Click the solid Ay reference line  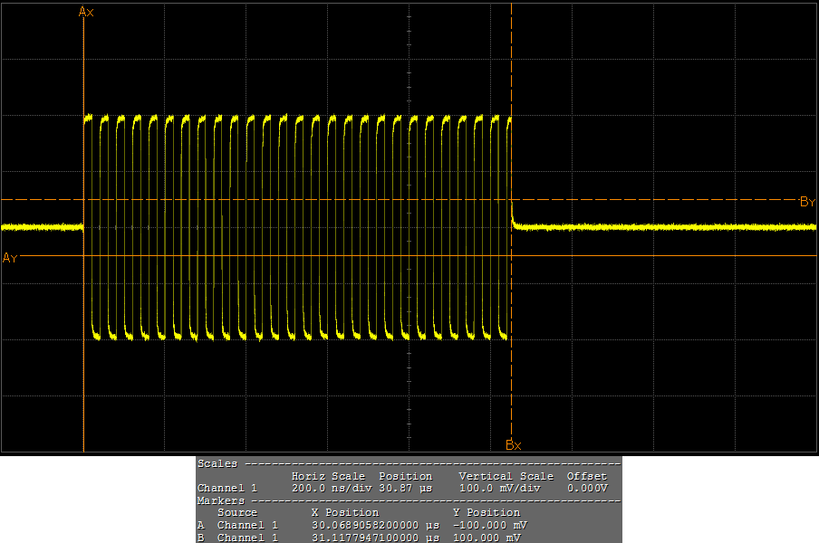634,256
